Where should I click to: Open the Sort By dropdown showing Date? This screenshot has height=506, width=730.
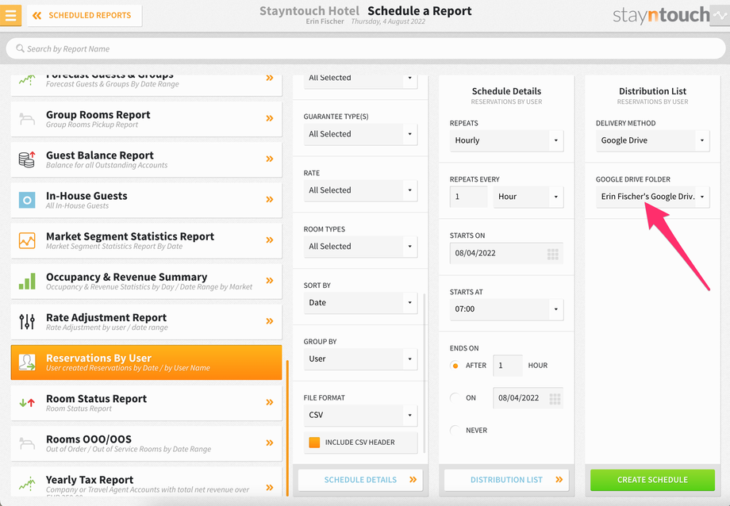[360, 303]
